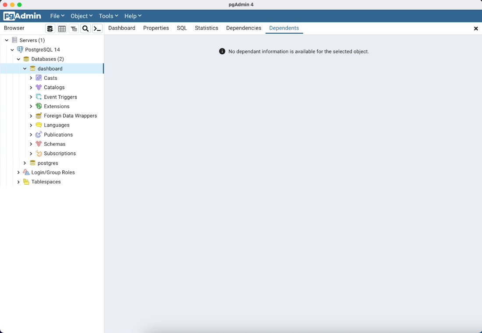Open the Search objects magnifier icon
This screenshot has width=482, height=333.
coord(85,28)
